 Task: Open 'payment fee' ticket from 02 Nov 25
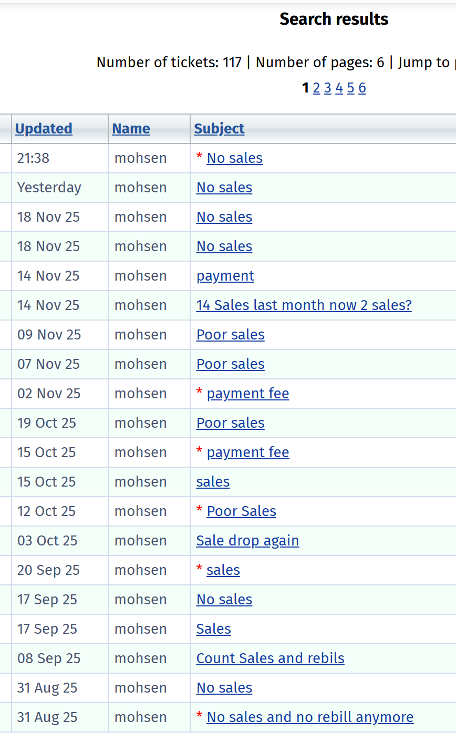(248, 394)
